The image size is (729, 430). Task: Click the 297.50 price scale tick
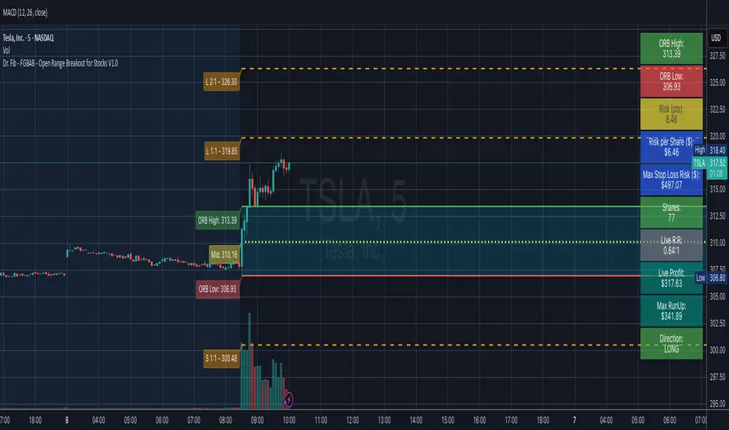point(717,377)
